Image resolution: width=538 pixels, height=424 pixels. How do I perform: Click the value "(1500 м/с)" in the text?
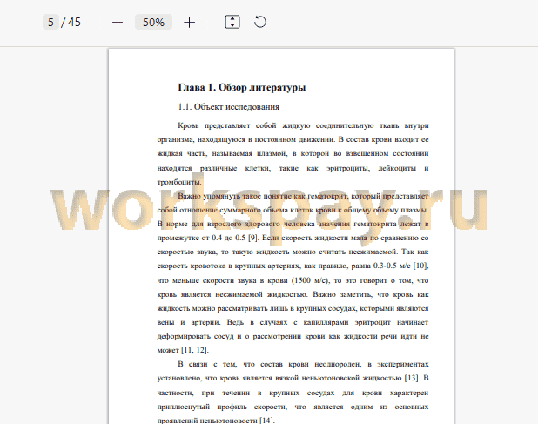pos(311,280)
